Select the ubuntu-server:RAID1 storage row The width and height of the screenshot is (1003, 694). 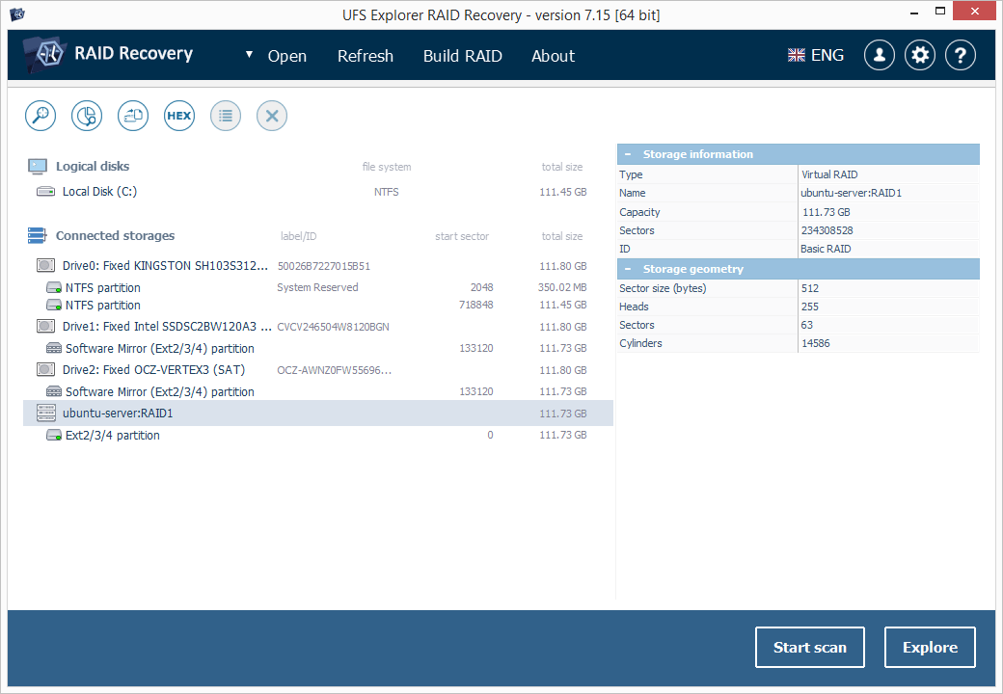tap(318, 414)
